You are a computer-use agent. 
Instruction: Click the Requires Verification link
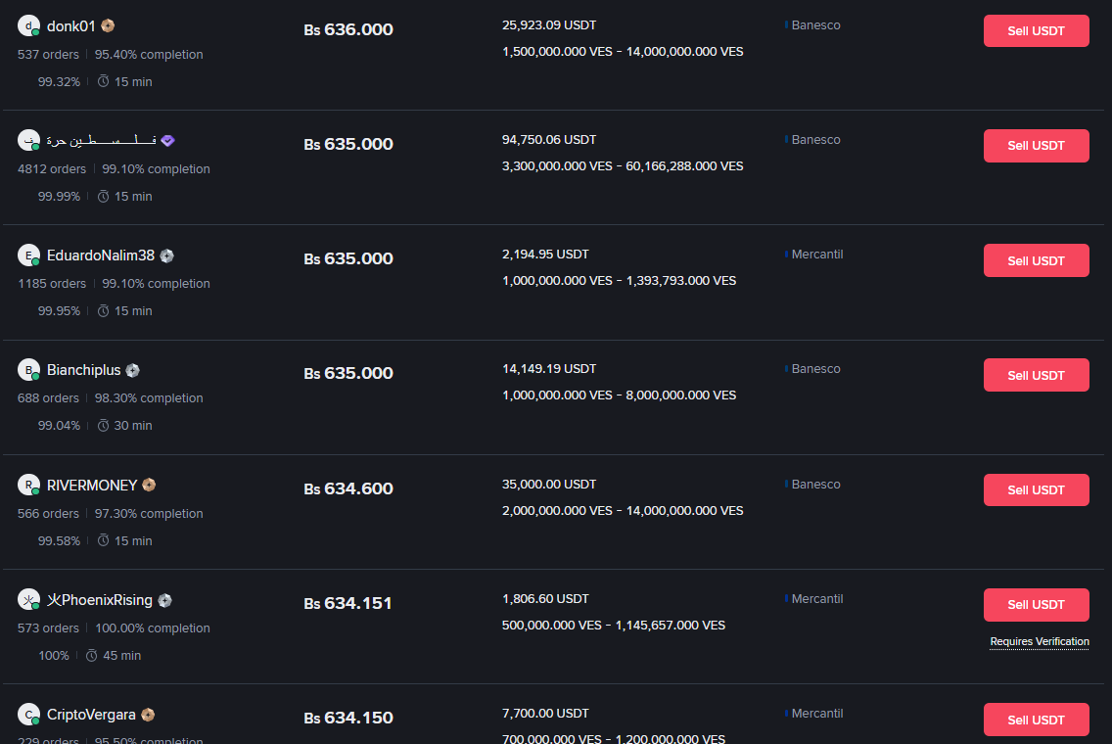coord(1040,642)
